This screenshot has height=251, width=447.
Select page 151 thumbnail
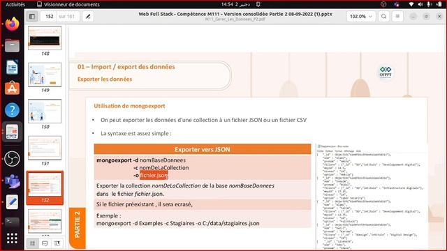point(45,148)
